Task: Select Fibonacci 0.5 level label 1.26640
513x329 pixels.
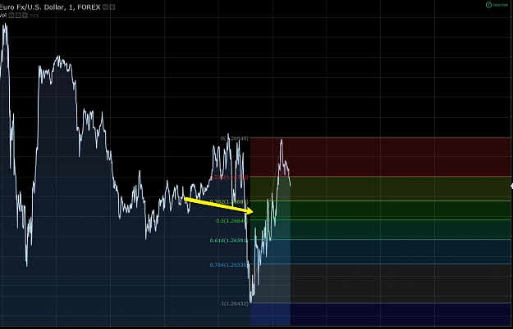Action: tap(232, 221)
